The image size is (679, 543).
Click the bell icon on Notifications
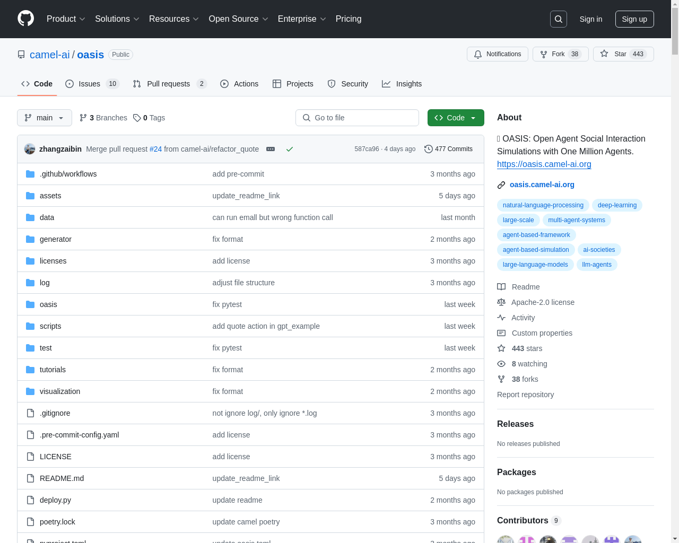click(x=478, y=54)
